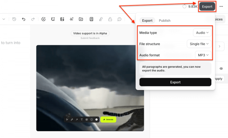Click the All paragraphs are generated message
Image resolution: width=228 pixels, height=138 pixels.
(x=175, y=68)
